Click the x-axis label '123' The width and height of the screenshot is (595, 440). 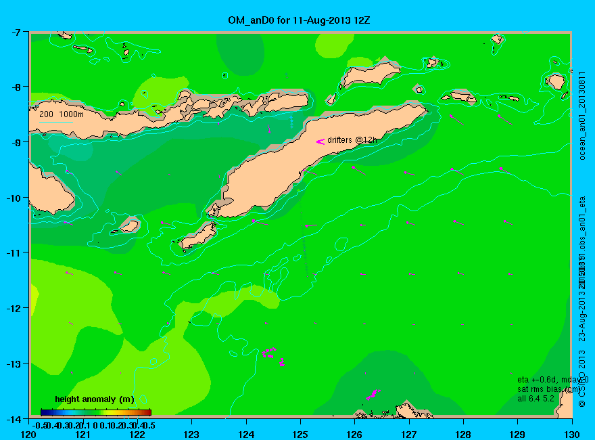point(191,435)
